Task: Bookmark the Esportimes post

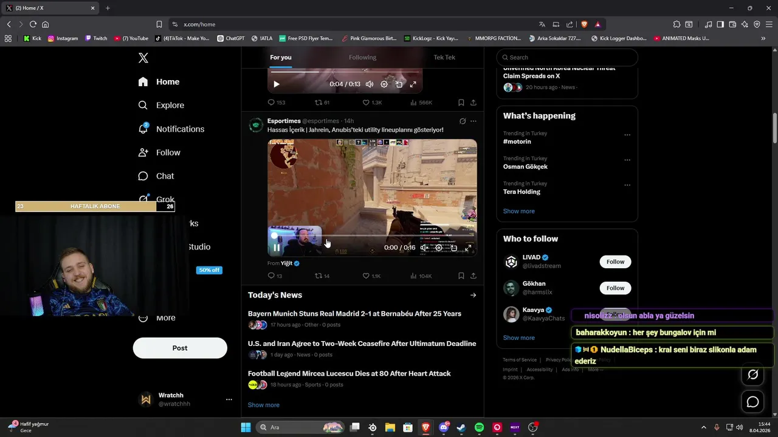Action: point(461,276)
